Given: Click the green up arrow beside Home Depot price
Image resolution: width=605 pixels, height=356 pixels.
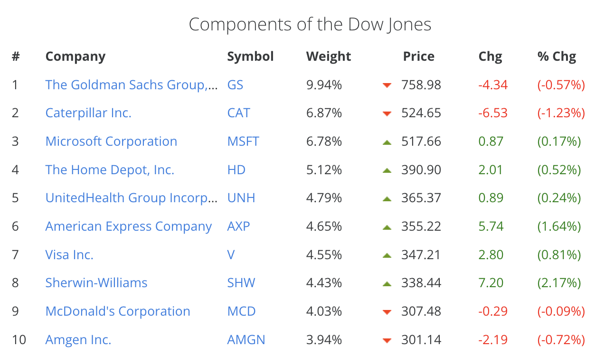Looking at the screenshot, I should coord(387,170).
